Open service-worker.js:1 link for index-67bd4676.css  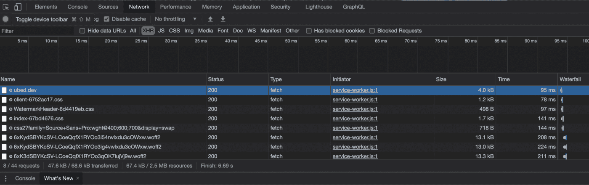355,119
